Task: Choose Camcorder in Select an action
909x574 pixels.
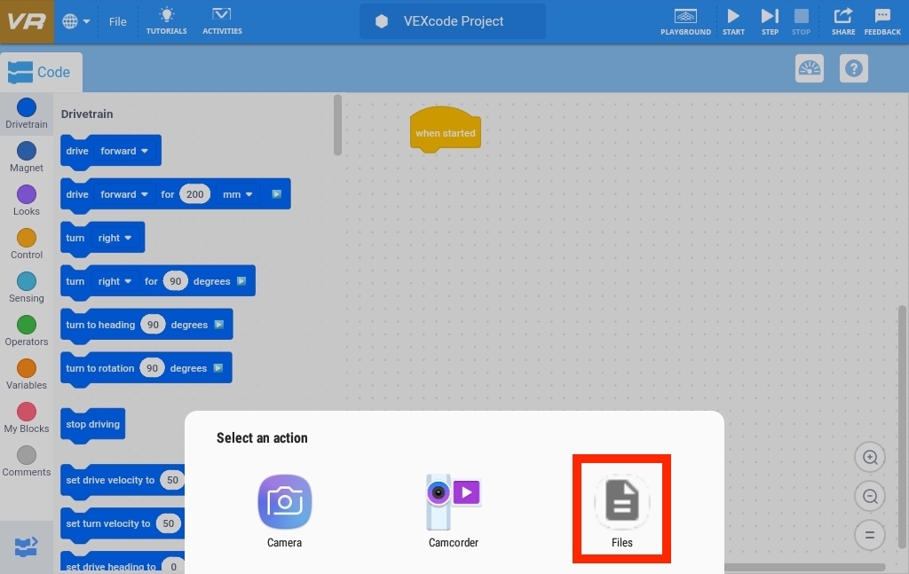Action: pyautogui.click(x=454, y=511)
